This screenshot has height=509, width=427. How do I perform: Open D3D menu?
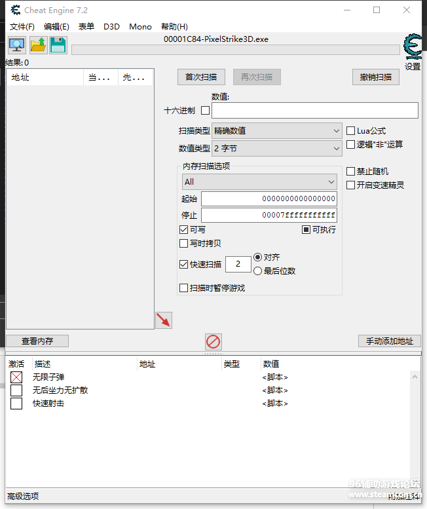tap(111, 27)
